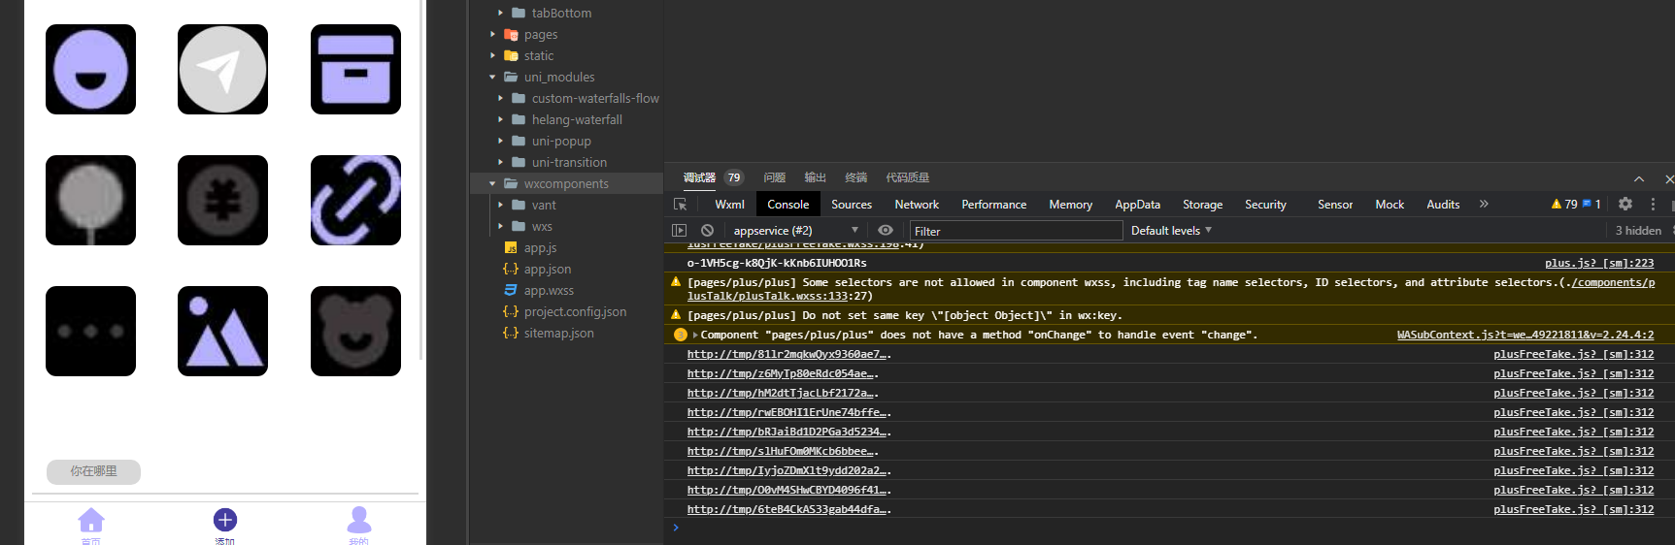The height and width of the screenshot is (545, 1675).
Task: Collapse the wxcomponents folder
Action: click(x=492, y=183)
